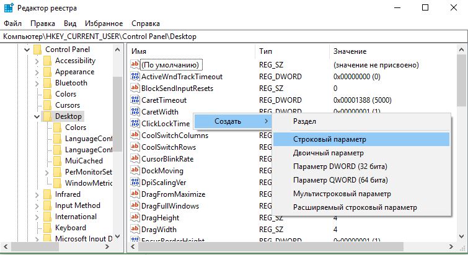Click the string icon beside DragHeight

pos(135,217)
